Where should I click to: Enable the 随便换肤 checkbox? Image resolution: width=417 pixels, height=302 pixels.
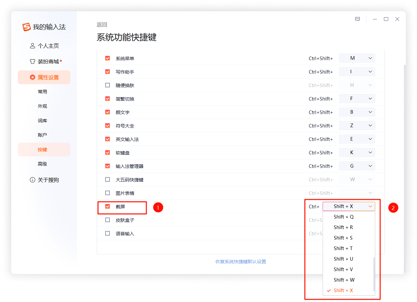pos(108,85)
